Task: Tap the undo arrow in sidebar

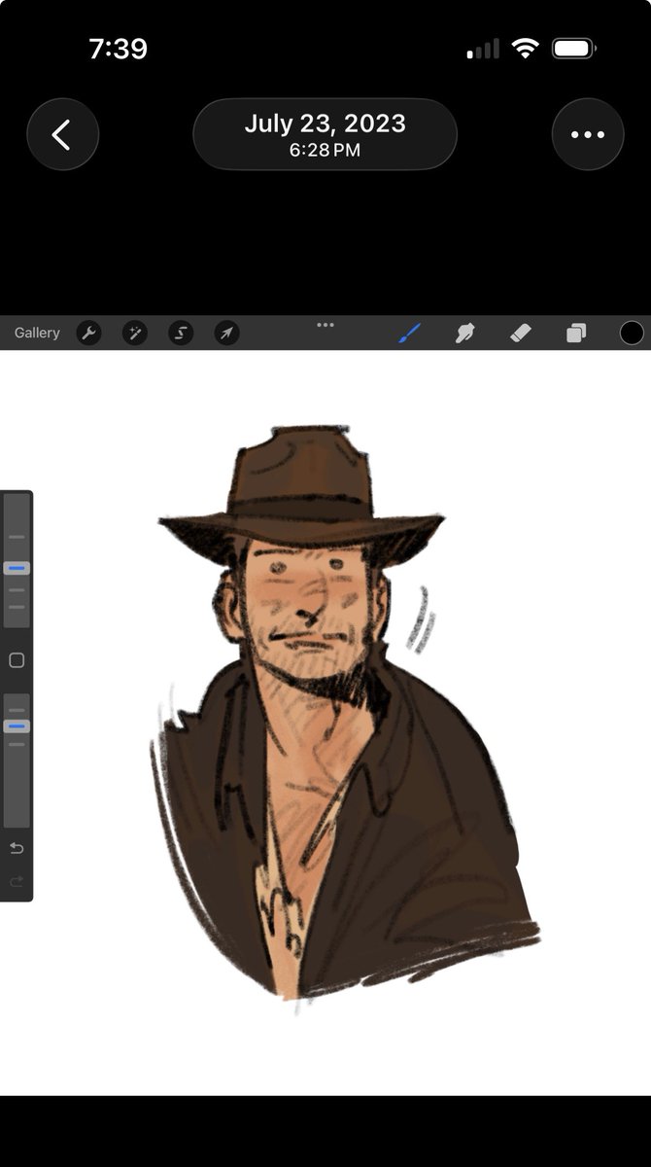Action: (17, 848)
